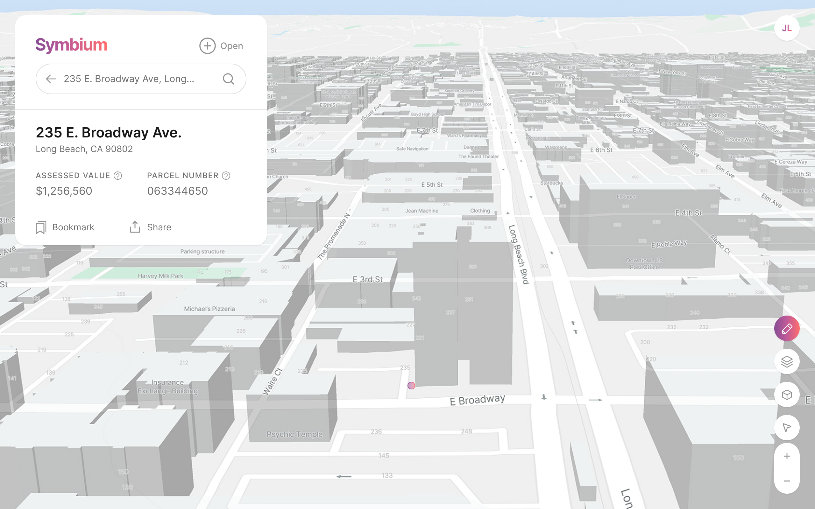Click the Share button
The width and height of the screenshot is (815, 509).
[x=151, y=227]
